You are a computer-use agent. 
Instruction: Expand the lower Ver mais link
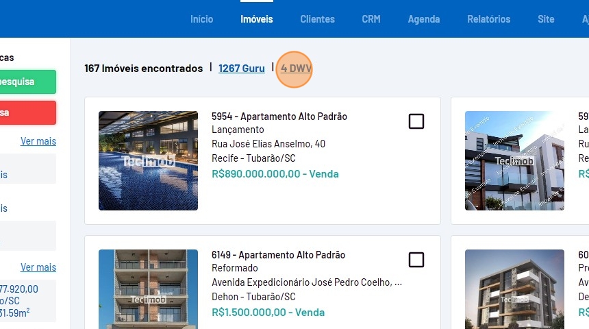click(38, 267)
